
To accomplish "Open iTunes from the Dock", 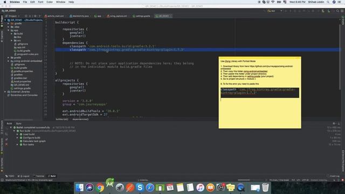I will pos(200,188).
